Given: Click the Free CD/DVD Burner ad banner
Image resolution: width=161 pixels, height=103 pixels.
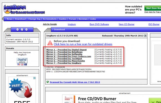Looking at the screenshot, I should coord(112,99).
